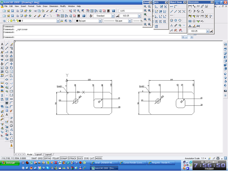Expand the Undo history dropdown arrow in top row
This screenshot has width=228, height=171.
pyautogui.click(x=60, y=11)
